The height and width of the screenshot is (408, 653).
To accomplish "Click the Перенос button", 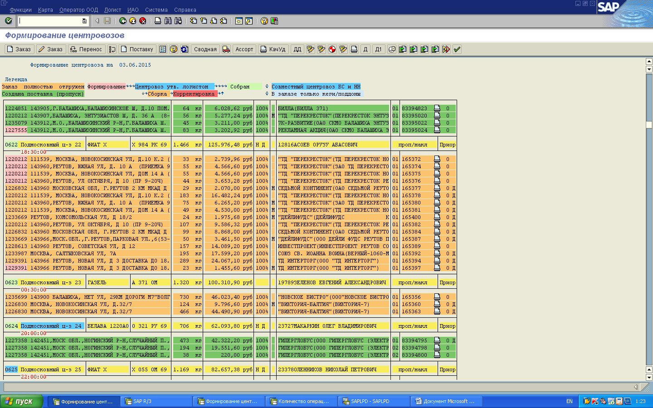I will click(x=87, y=49).
